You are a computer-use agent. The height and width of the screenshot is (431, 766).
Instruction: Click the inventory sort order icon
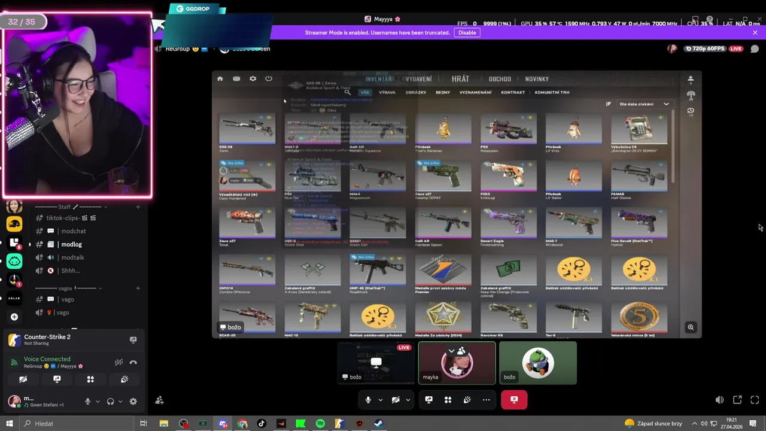coord(608,104)
